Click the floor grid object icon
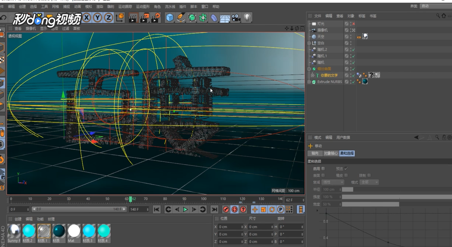Image resolution: width=452 pixels, height=247 pixels. [x=225, y=18]
